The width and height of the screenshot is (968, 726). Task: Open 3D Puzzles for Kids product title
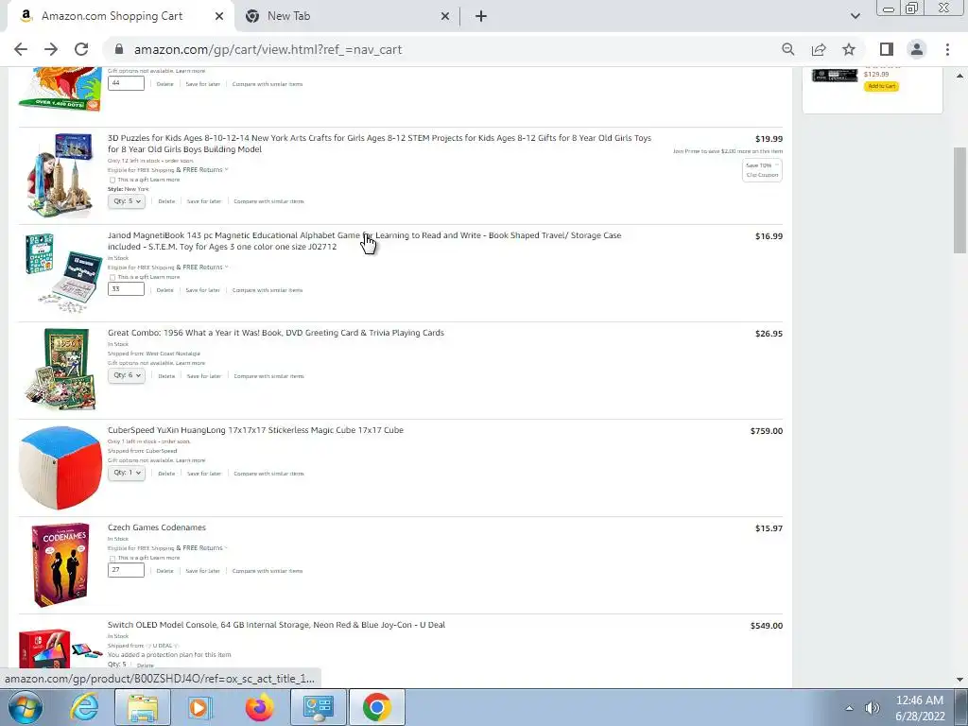379,144
